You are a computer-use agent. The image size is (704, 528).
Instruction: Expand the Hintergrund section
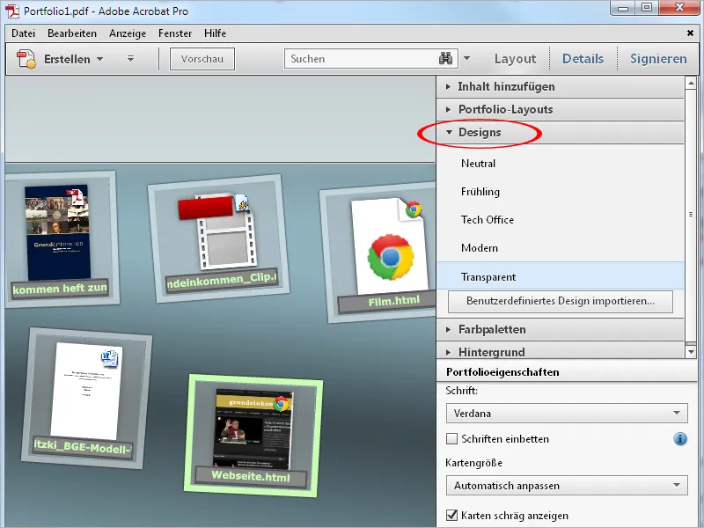(x=560, y=351)
